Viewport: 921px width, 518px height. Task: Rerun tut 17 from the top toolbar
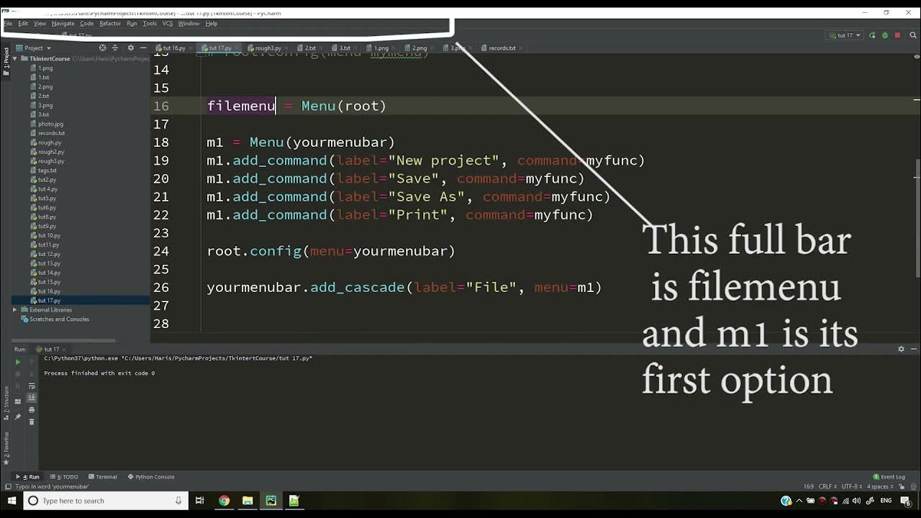[x=872, y=35]
